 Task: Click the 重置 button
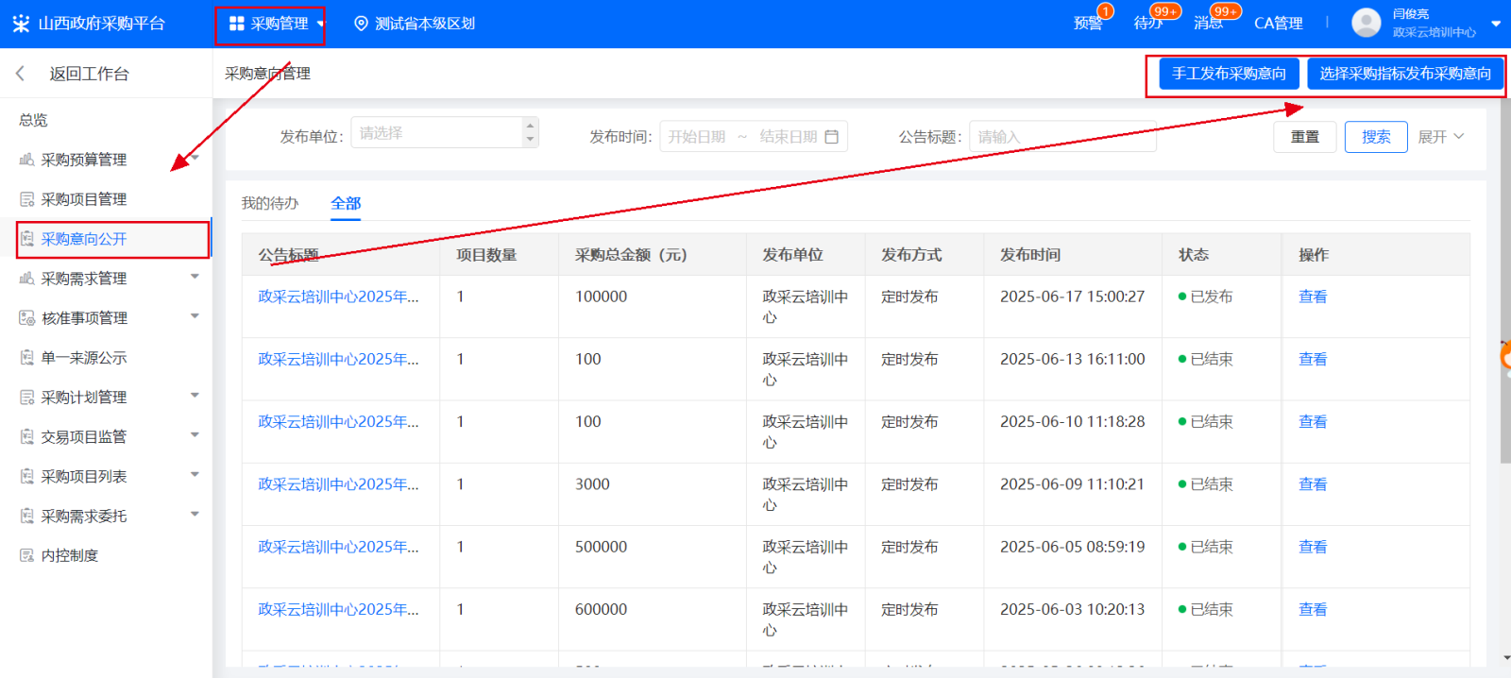pos(1304,137)
